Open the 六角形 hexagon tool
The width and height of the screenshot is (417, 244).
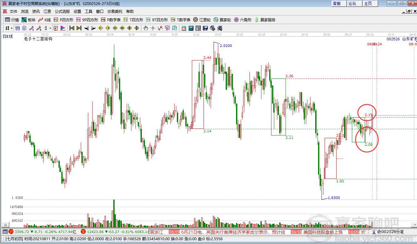pos(243,20)
